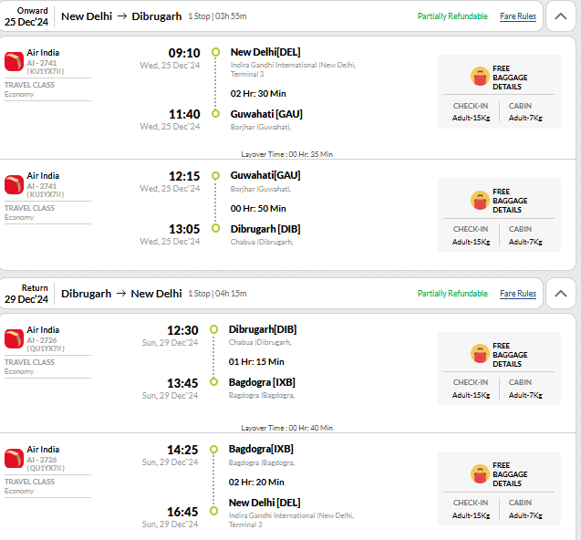Select the New Delhi[DEL] 09:10 departure marker
The width and height of the screenshot is (581, 540).
pyautogui.click(x=215, y=52)
